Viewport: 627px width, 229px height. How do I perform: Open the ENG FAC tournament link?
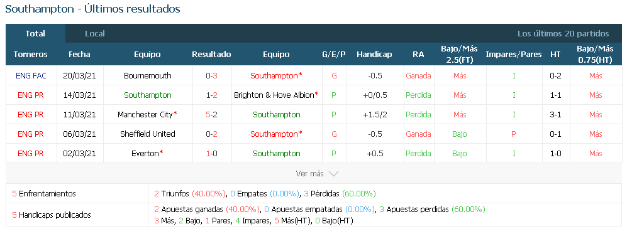coord(31,76)
